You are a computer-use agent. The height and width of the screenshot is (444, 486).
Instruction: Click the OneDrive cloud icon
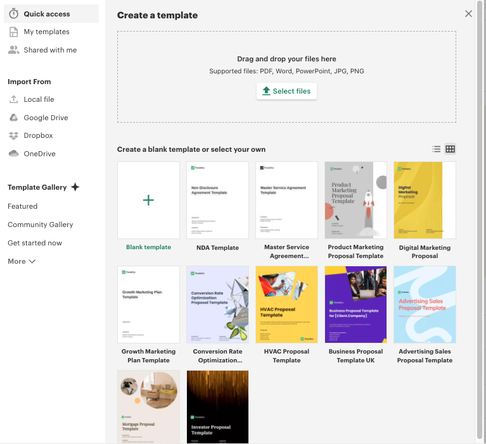(x=14, y=154)
